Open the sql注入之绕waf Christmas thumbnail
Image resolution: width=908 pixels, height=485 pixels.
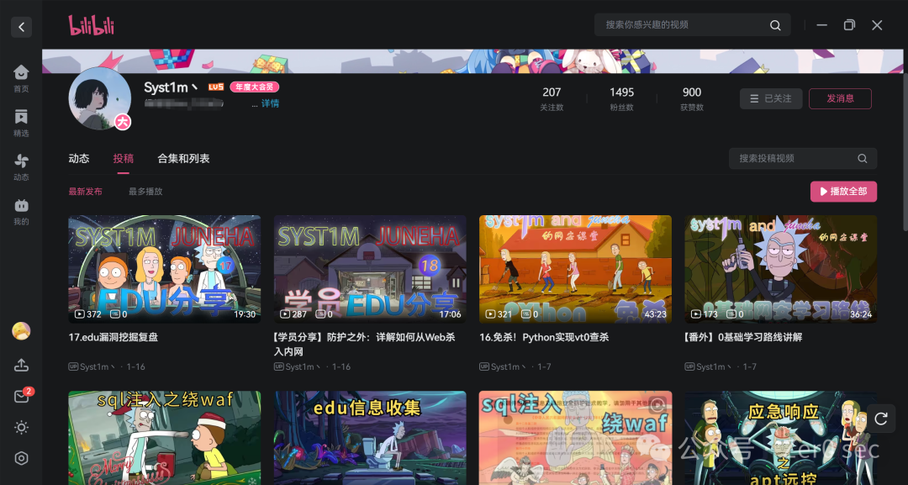165,438
